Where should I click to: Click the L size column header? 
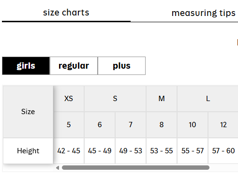tap(208, 99)
